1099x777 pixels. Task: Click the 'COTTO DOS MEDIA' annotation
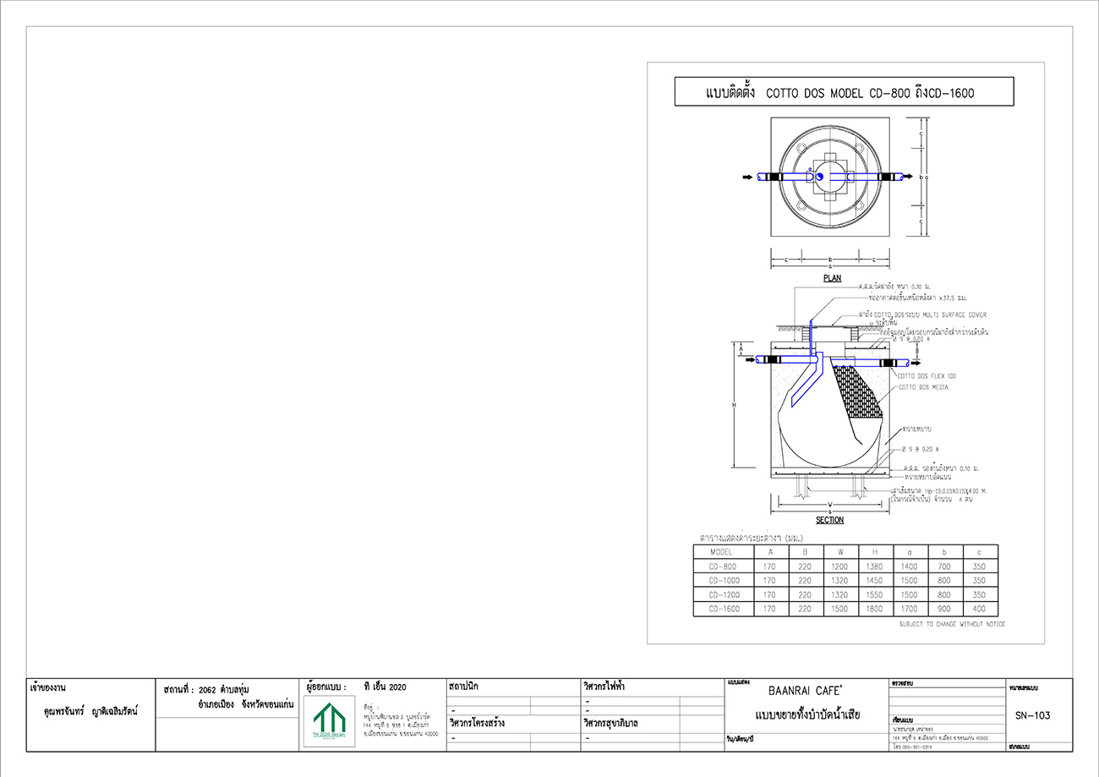pyautogui.click(x=922, y=387)
